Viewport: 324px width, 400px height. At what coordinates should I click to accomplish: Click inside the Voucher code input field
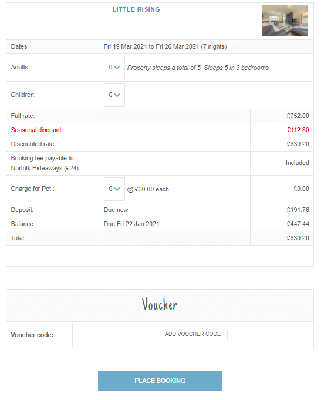(x=113, y=335)
